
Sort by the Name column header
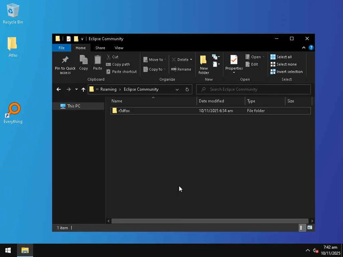point(153,101)
